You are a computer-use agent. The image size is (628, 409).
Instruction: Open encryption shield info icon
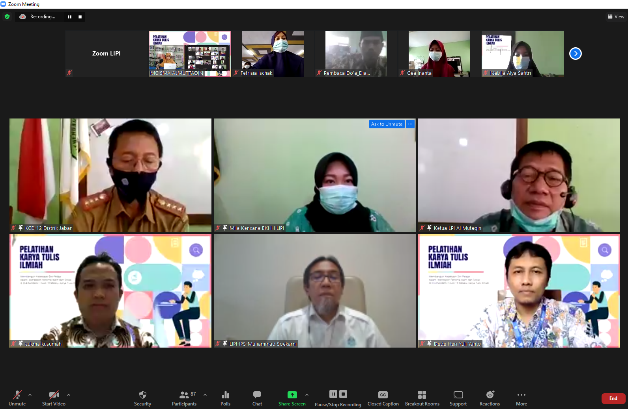[7, 17]
